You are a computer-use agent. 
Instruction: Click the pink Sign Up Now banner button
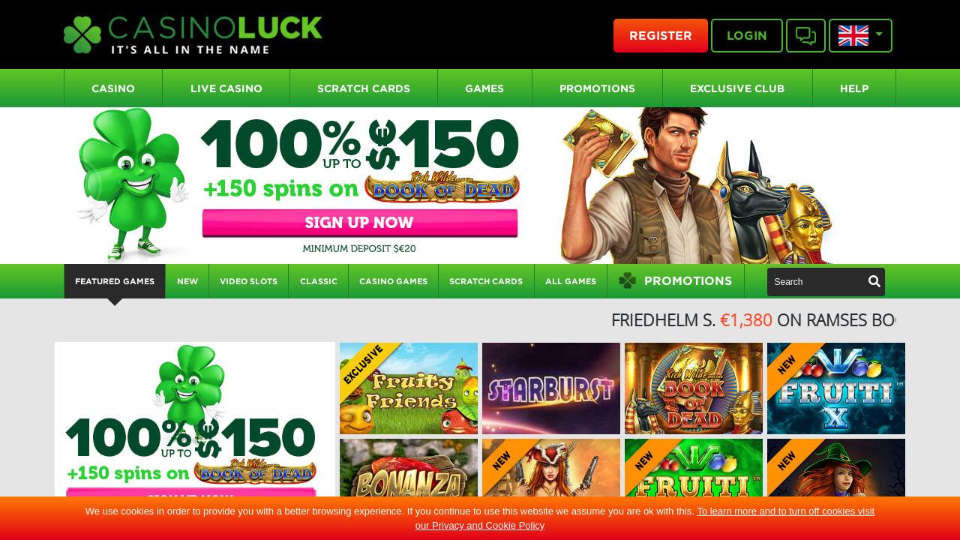(x=360, y=223)
